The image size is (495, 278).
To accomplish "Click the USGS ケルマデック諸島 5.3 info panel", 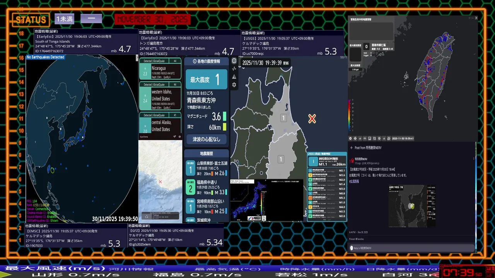I will pos(292,43).
